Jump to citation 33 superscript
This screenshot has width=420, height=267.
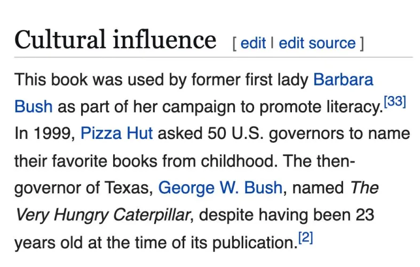395,101
